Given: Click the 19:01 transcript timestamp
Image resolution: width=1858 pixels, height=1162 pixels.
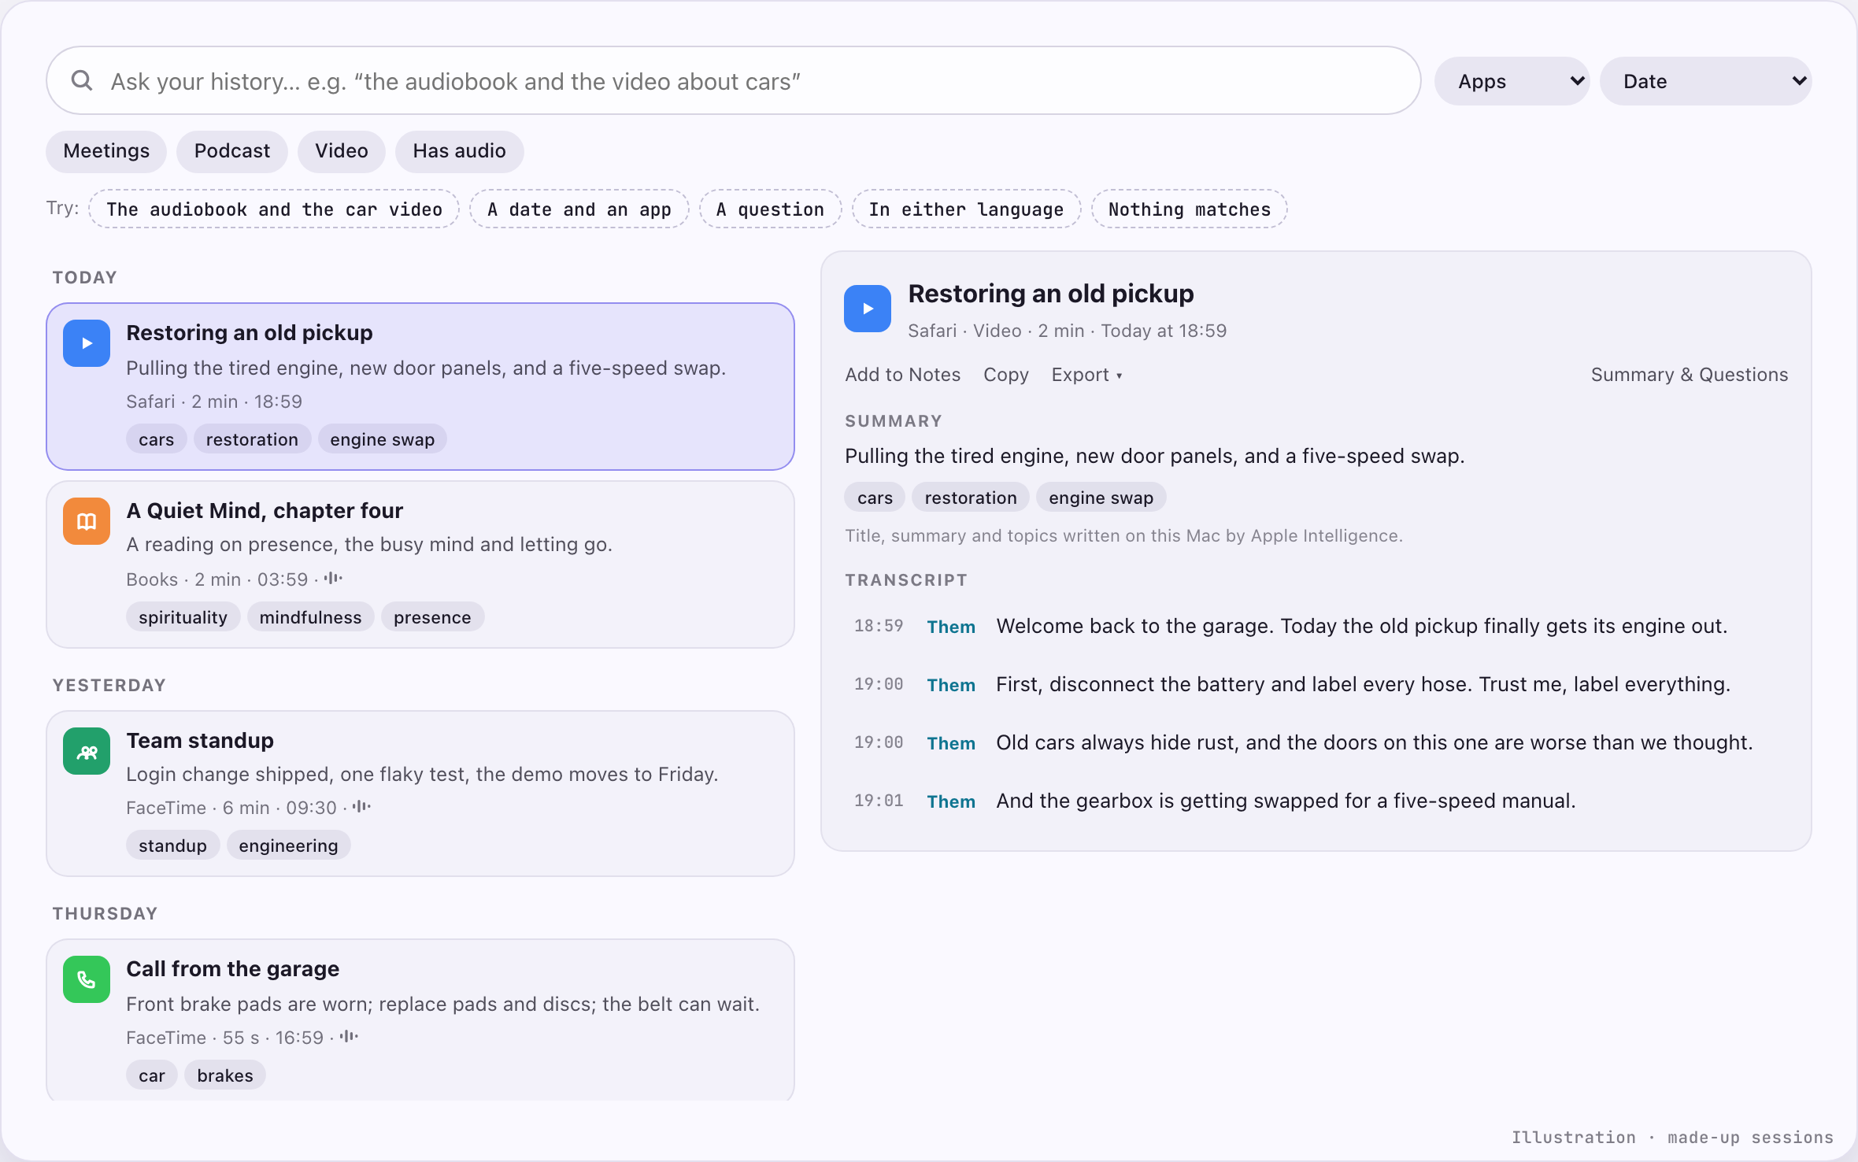Looking at the screenshot, I should point(879,801).
